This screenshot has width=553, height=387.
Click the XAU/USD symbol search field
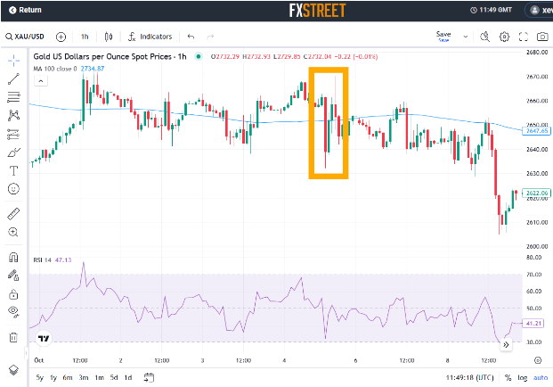pos(27,37)
